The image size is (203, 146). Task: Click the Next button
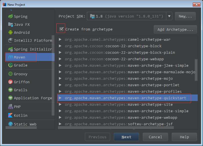coord(126,137)
